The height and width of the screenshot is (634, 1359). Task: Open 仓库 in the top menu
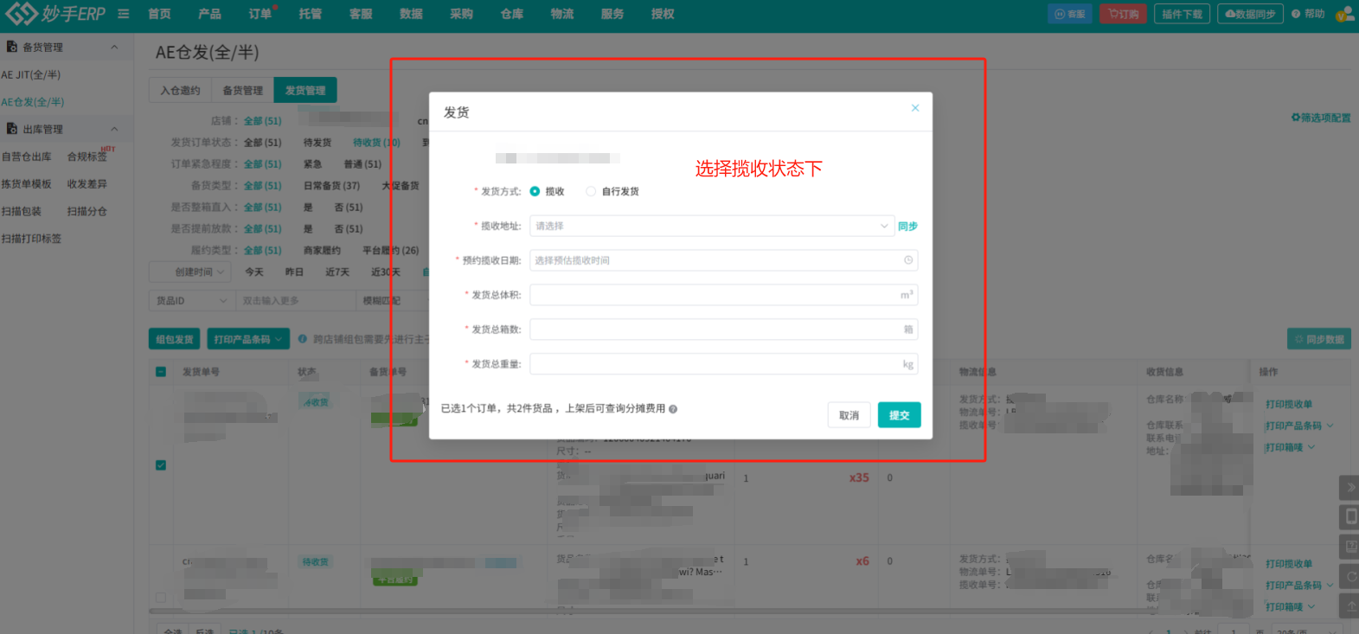point(512,14)
